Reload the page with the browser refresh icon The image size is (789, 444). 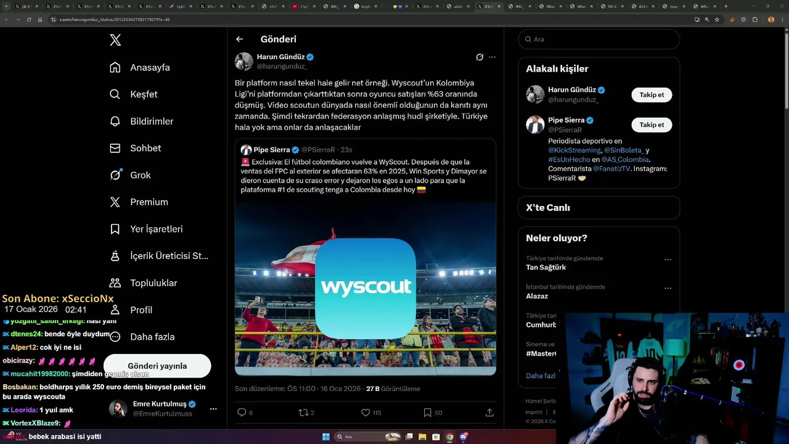28,19
